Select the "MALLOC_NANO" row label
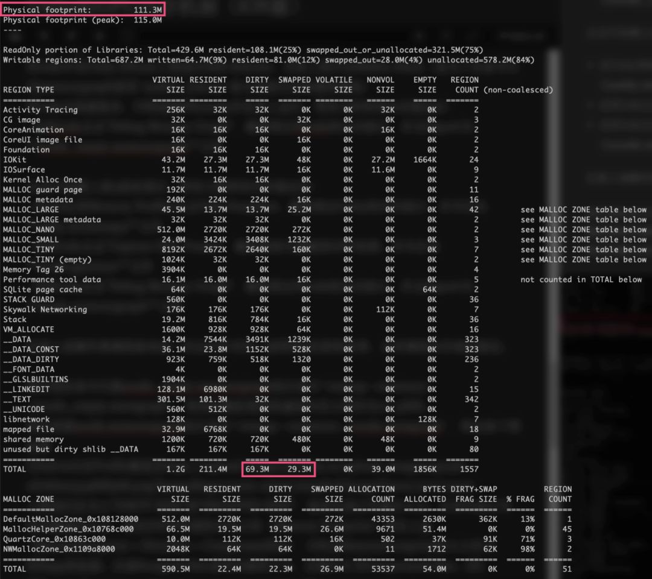 [x=29, y=229]
